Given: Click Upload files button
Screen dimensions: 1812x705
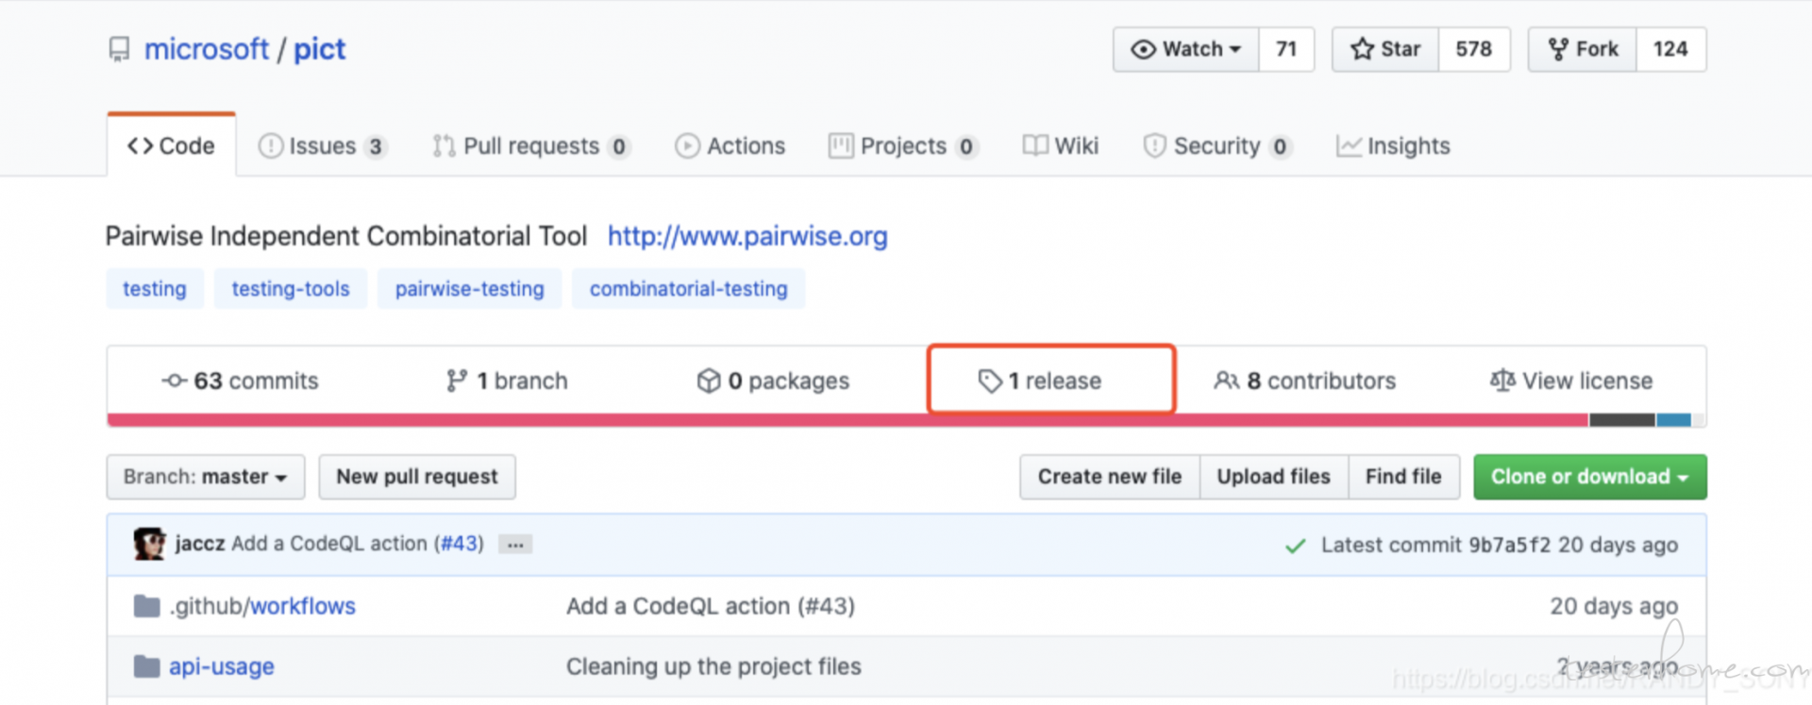Looking at the screenshot, I should [1274, 477].
